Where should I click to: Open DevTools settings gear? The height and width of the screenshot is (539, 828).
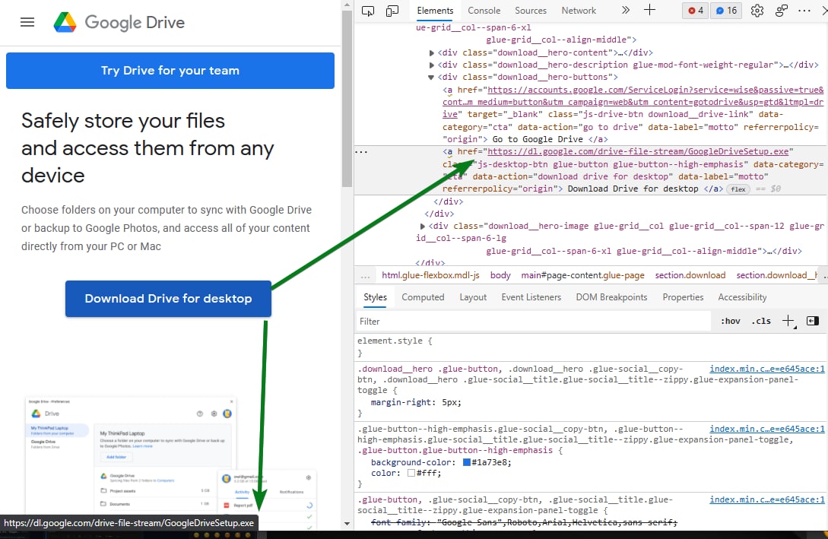pyautogui.click(x=757, y=11)
